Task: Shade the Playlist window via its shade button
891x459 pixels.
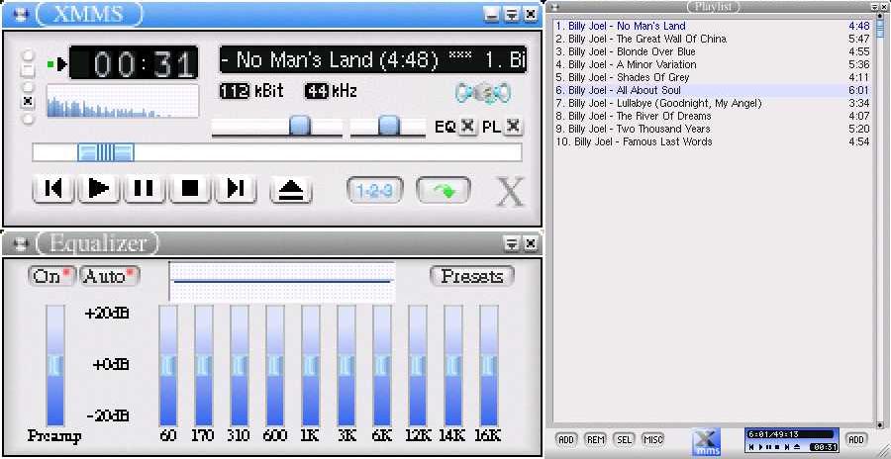Action: 875,7
